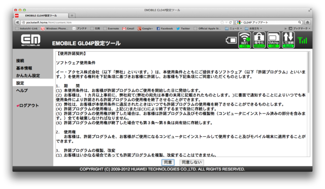
Task: Open search engine selector dropdown
Action: [239, 22]
